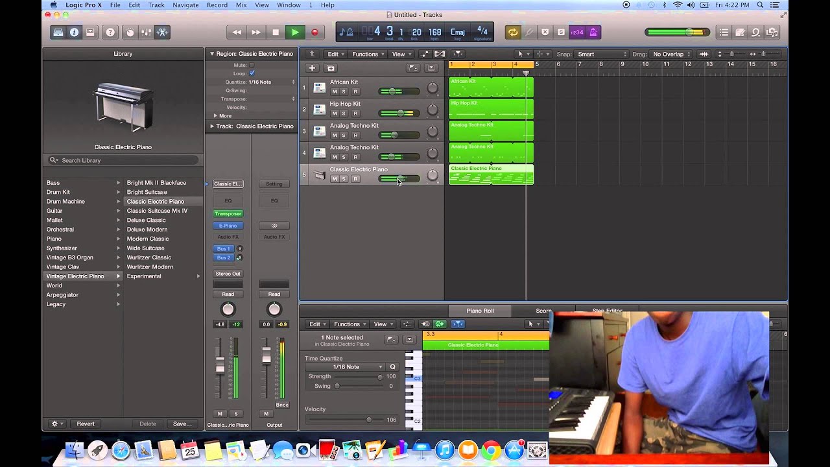Click the Search Library field
This screenshot has width=830, height=467.
point(123,160)
